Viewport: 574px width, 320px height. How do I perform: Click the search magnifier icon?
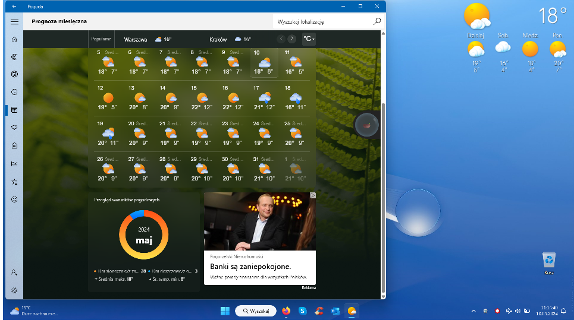(x=377, y=21)
